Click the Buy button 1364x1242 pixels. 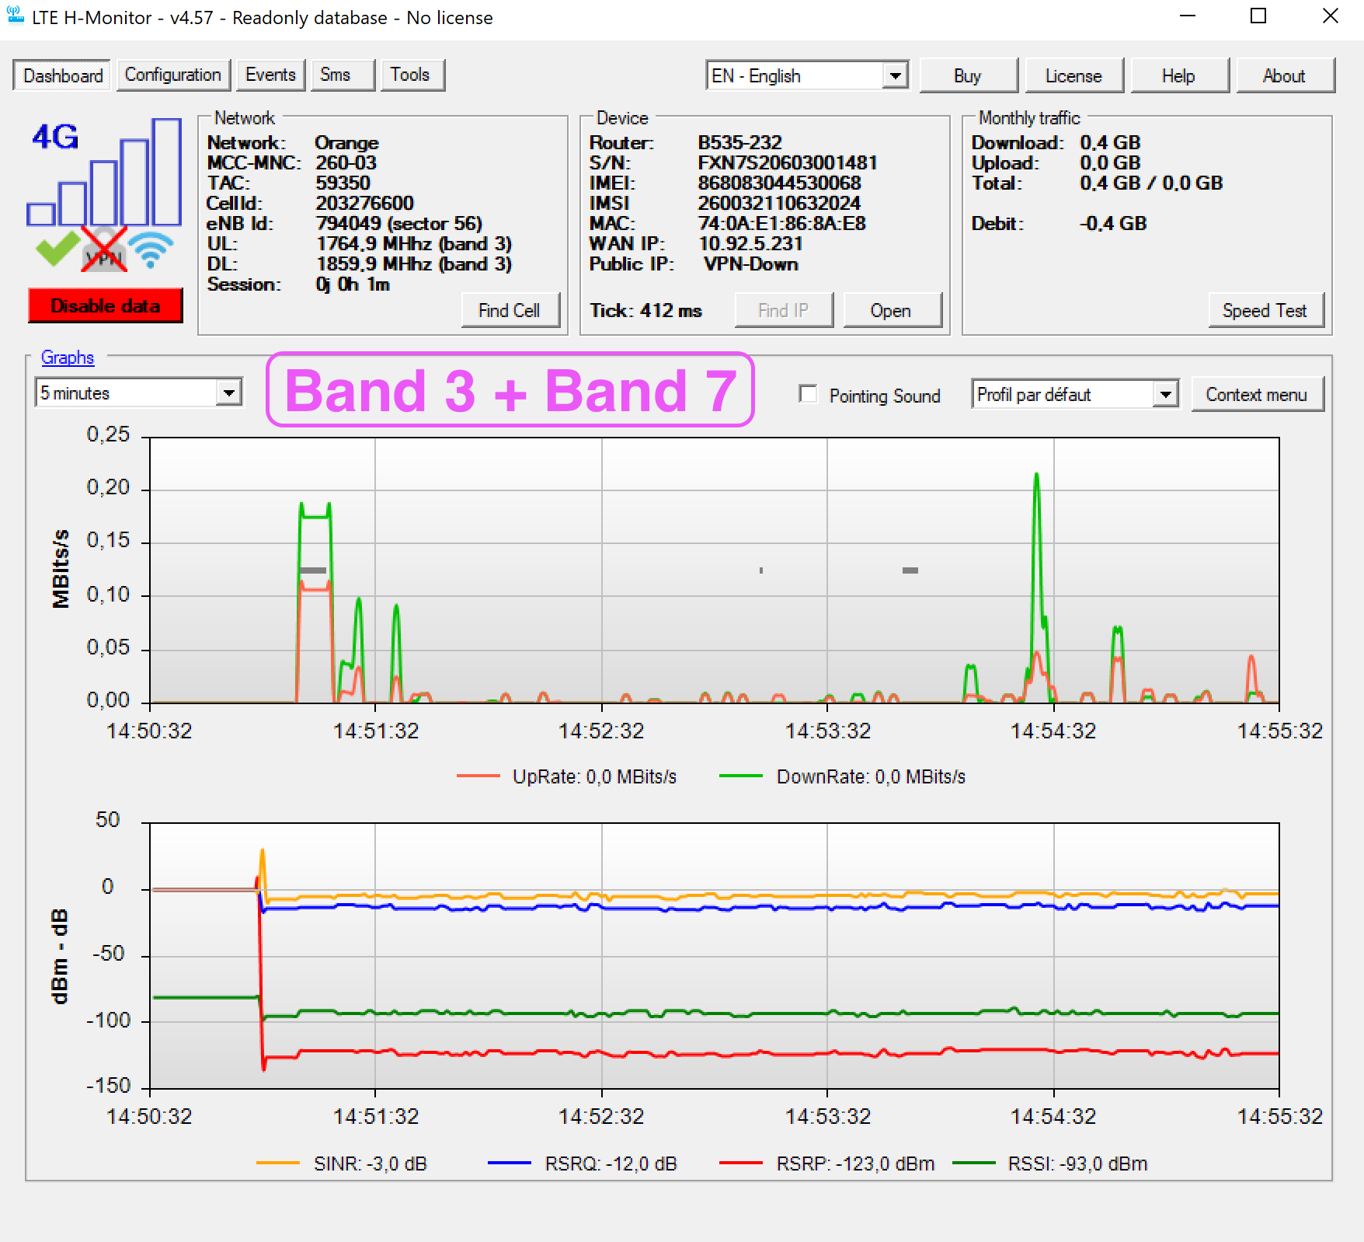coord(968,75)
